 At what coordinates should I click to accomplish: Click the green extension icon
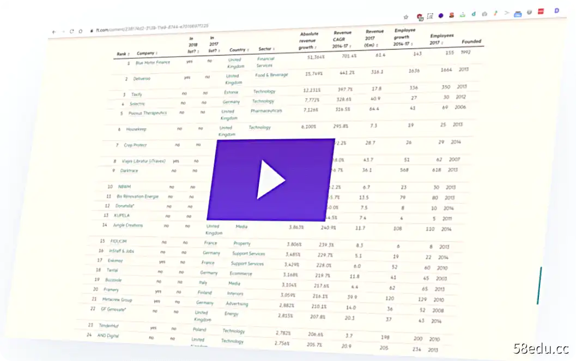pos(463,15)
